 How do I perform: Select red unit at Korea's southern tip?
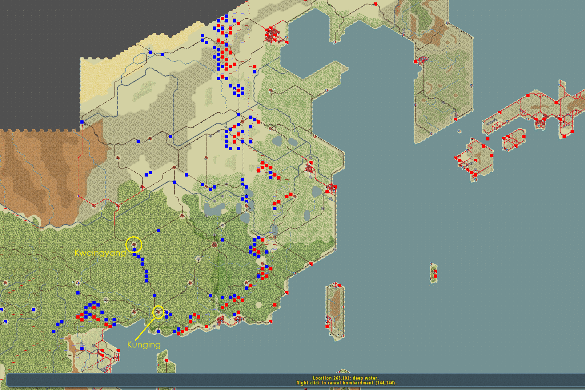click(456, 119)
